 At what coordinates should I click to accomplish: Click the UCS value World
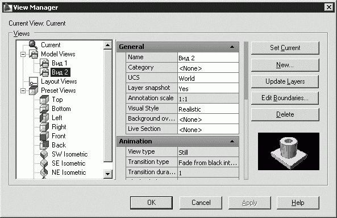tap(208, 78)
